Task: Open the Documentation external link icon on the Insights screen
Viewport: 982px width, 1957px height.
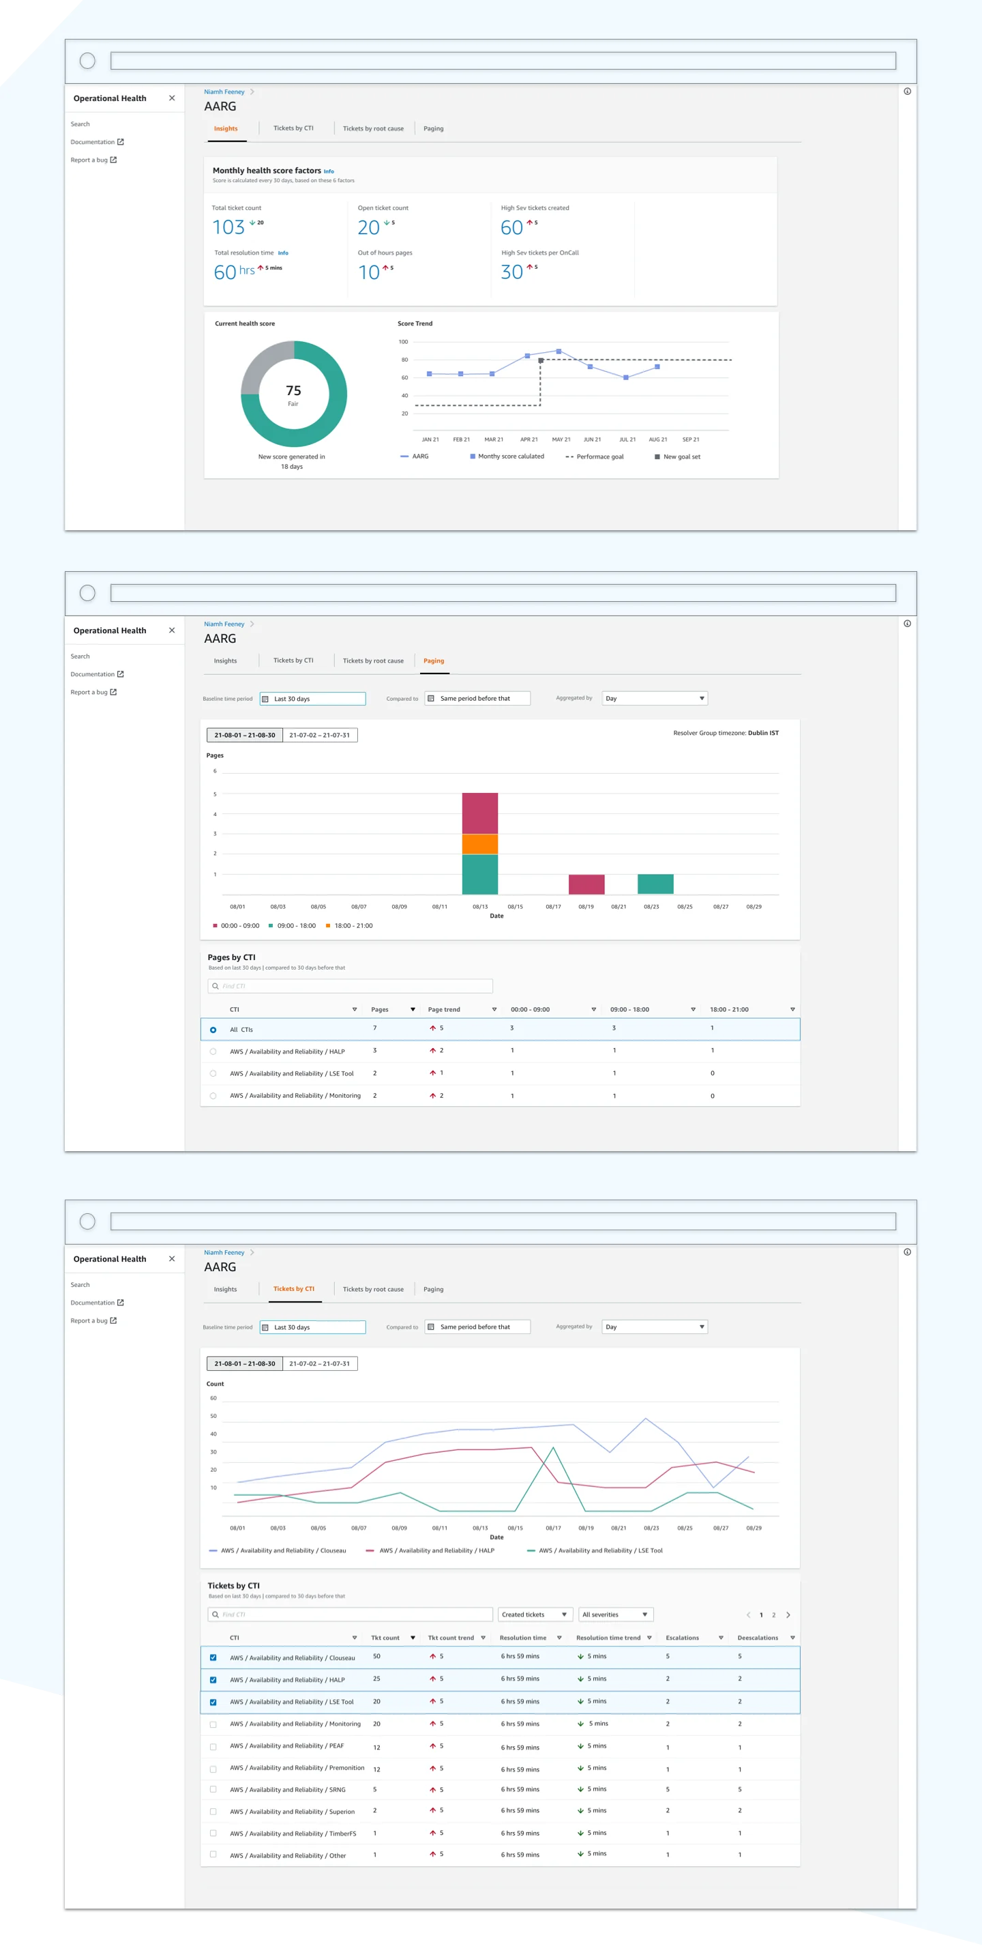Action: coord(120,142)
